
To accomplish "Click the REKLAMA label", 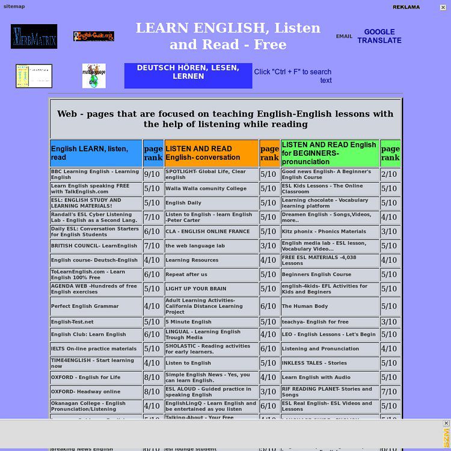I will [x=406, y=7].
